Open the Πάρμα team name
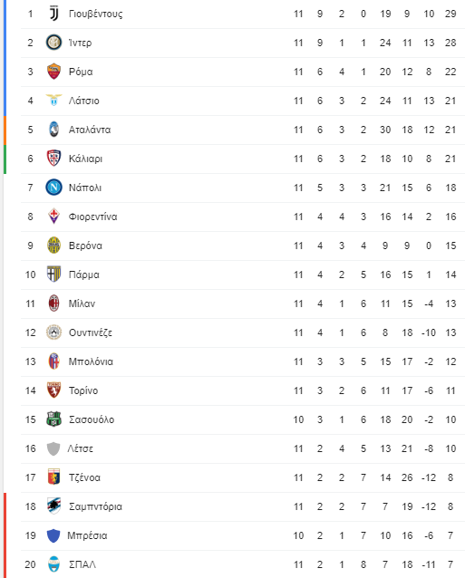The width and height of the screenshot is (465, 578). [x=84, y=275]
